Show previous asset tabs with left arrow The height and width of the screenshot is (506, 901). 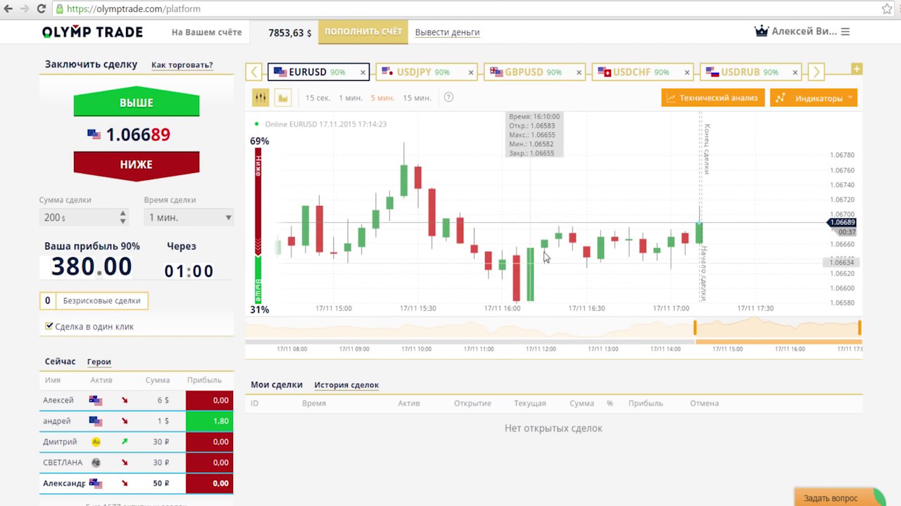pyautogui.click(x=254, y=72)
